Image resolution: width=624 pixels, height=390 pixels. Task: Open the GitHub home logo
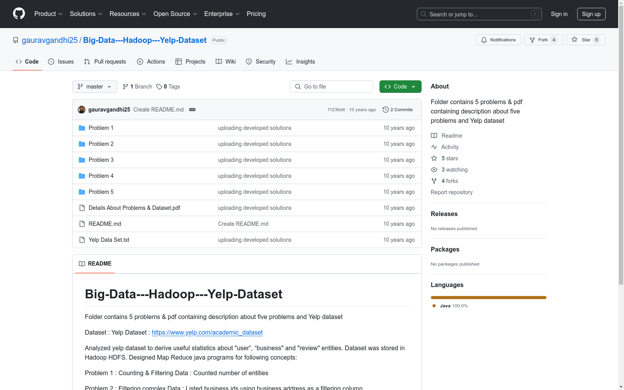pos(19,14)
